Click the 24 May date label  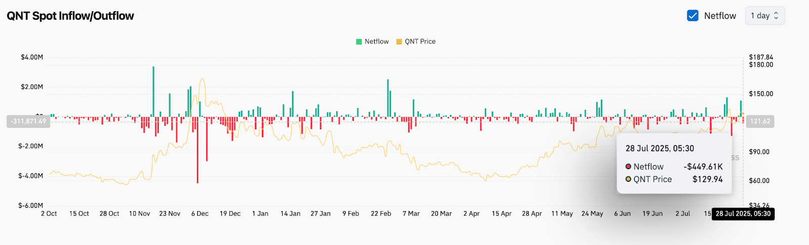[592, 214]
